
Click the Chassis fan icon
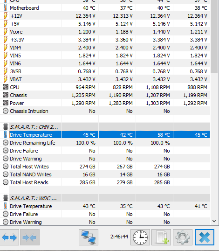[x=6, y=95]
